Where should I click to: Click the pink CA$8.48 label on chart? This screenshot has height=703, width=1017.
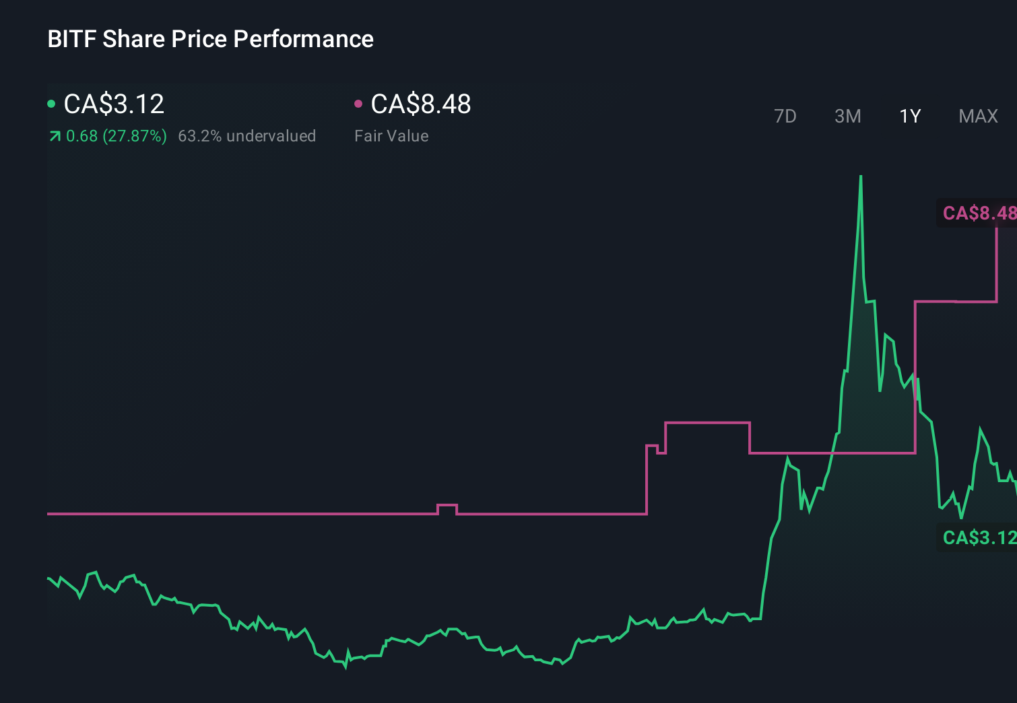[x=978, y=213]
